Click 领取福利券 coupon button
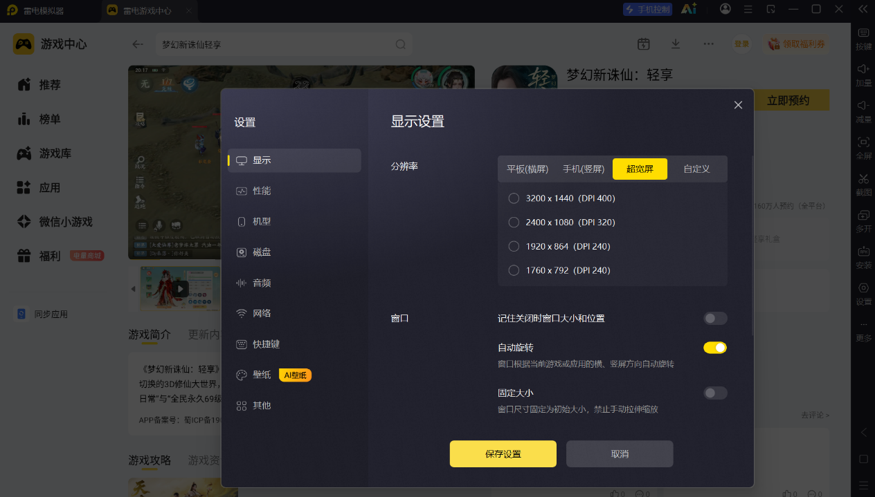875x497 pixels. point(796,44)
